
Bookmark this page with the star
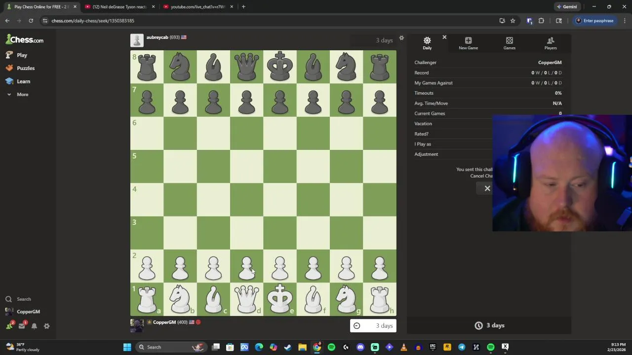pyautogui.click(x=513, y=21)
